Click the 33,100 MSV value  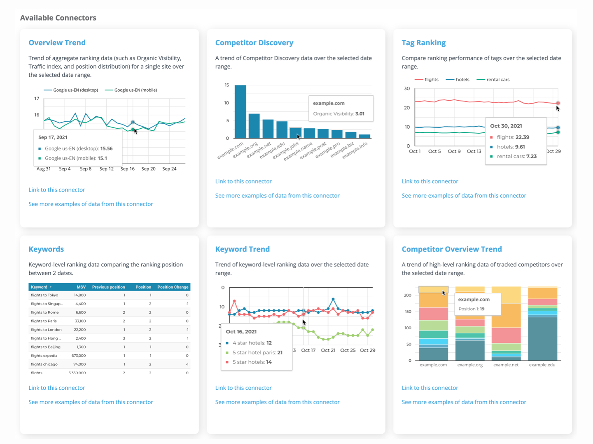coord(80,321)
